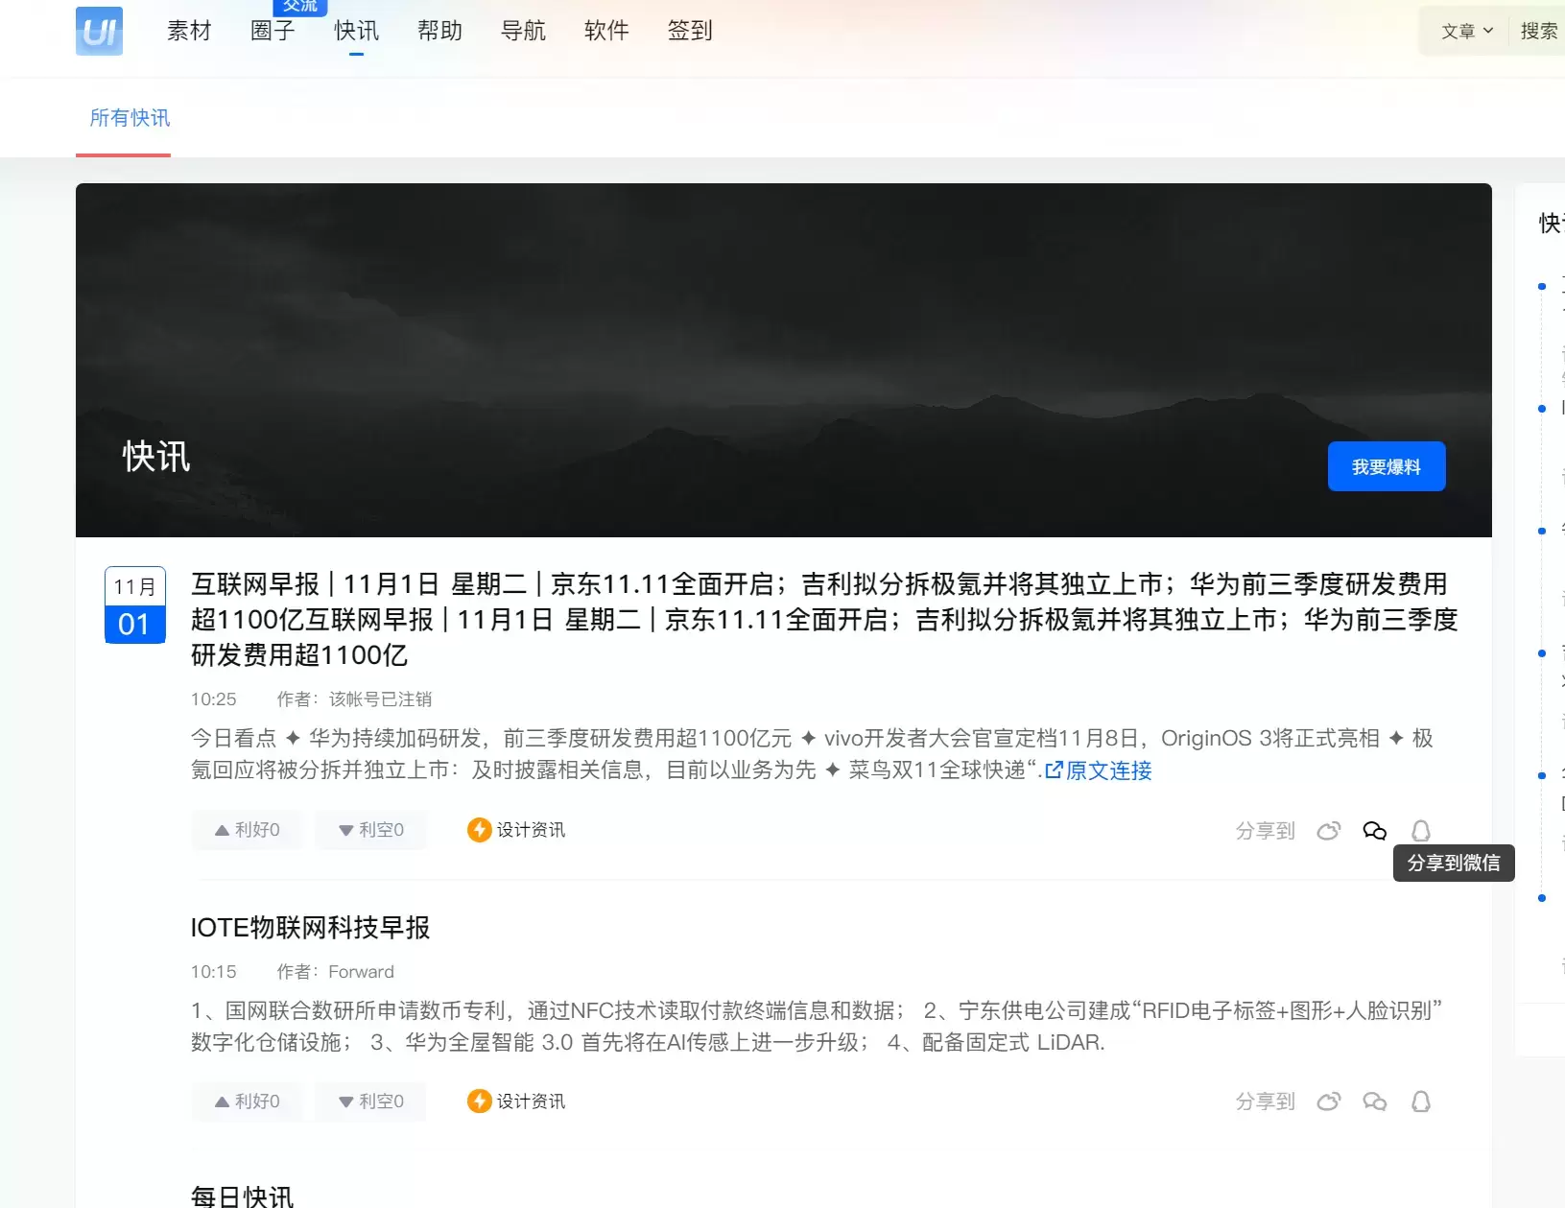Image resolution: width=1565 pixels, height=1208 pixels.
Task: Click the author name Forward
Action: click(x=361, y=972)
